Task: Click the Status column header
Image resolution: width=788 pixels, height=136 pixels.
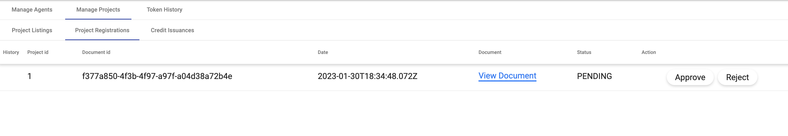Action: (x=584, y=53)
